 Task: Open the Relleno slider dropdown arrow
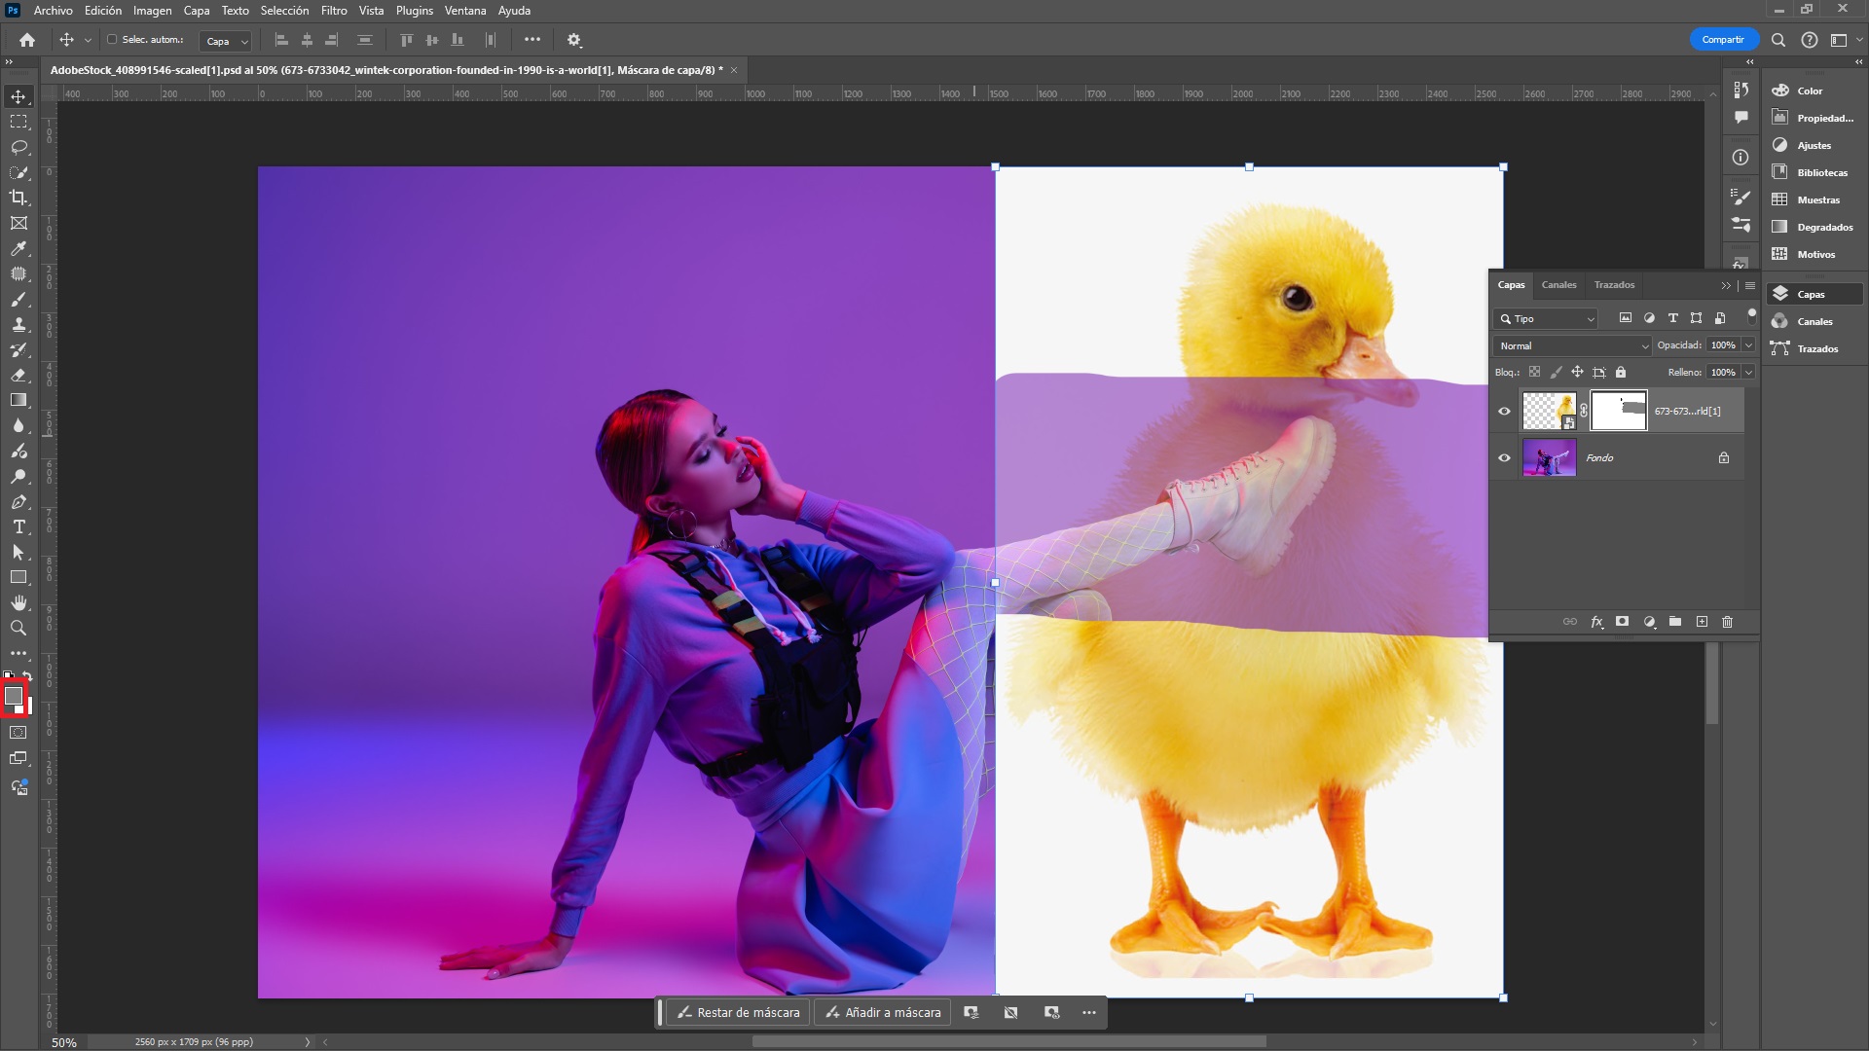point(1748,372)
